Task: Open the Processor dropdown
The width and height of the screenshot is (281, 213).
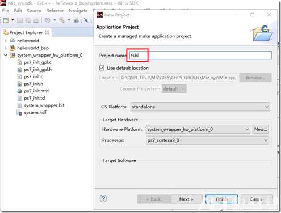Action: pyautogui.click(x=207, y=140)
